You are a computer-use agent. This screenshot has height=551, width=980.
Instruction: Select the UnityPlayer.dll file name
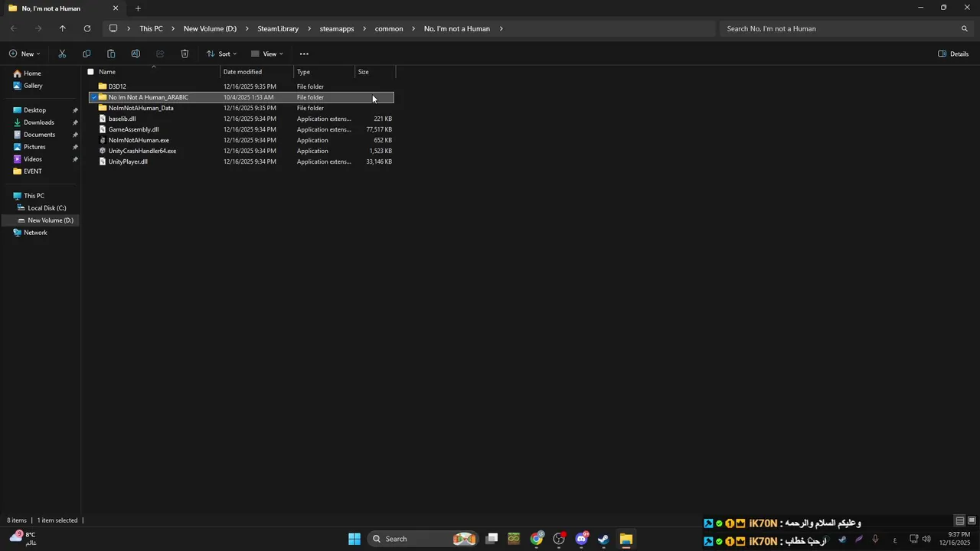point(128,161)
